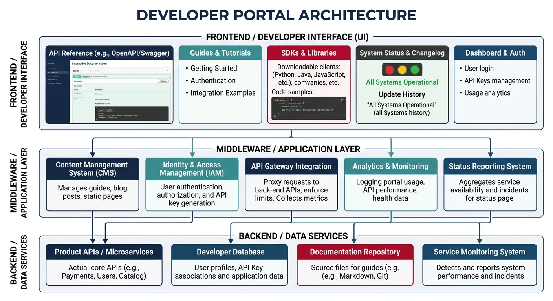The image size is (553, 301).
Task: Click the All Systems Operational status text
Action: (x=402, y=83)
